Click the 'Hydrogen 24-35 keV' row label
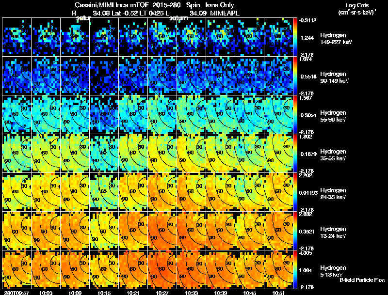388x295 pixels. (333, 194)
